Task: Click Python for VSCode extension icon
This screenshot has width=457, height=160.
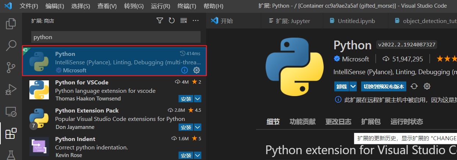Action: (39, 90)
